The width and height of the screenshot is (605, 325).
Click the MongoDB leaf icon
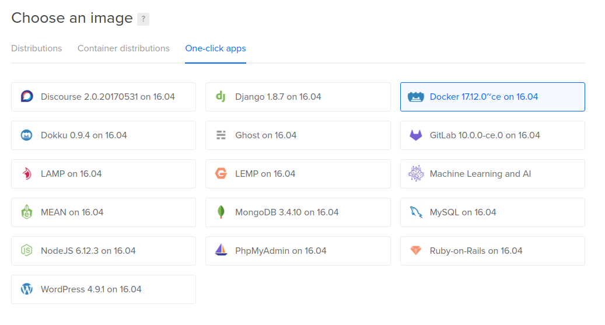tap(221, 212)
